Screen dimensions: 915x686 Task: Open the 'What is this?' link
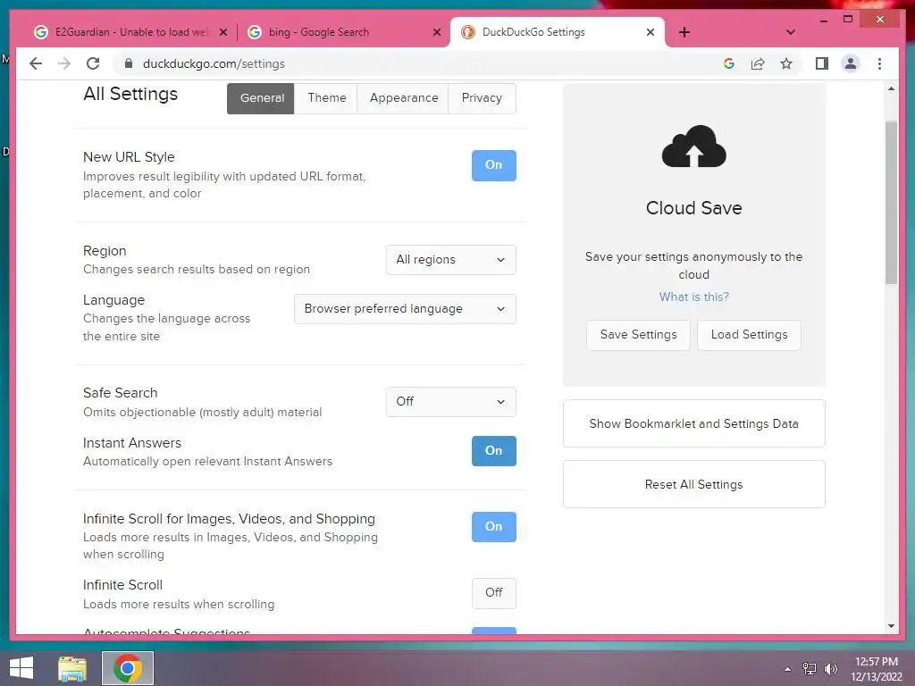693,297
